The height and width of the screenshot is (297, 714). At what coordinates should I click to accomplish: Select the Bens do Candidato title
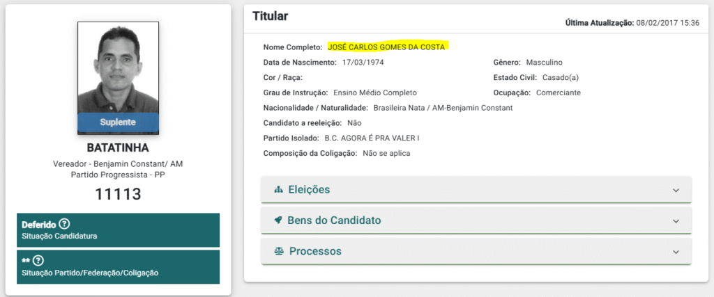tap(334, 220)
